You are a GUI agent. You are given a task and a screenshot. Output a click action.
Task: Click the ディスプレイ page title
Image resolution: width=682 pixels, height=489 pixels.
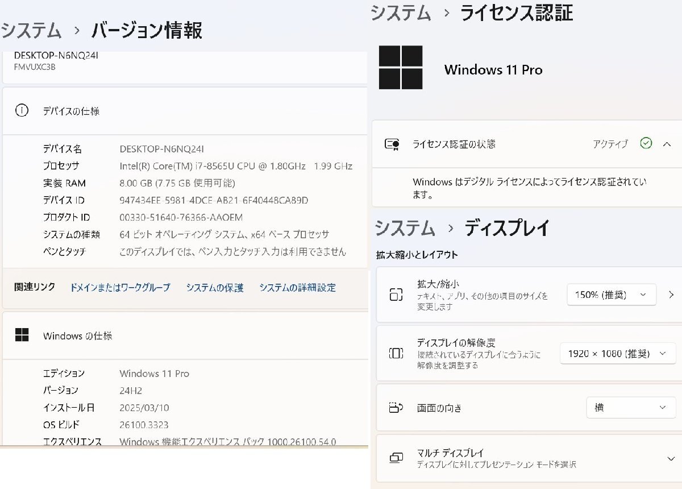point(507,228)
